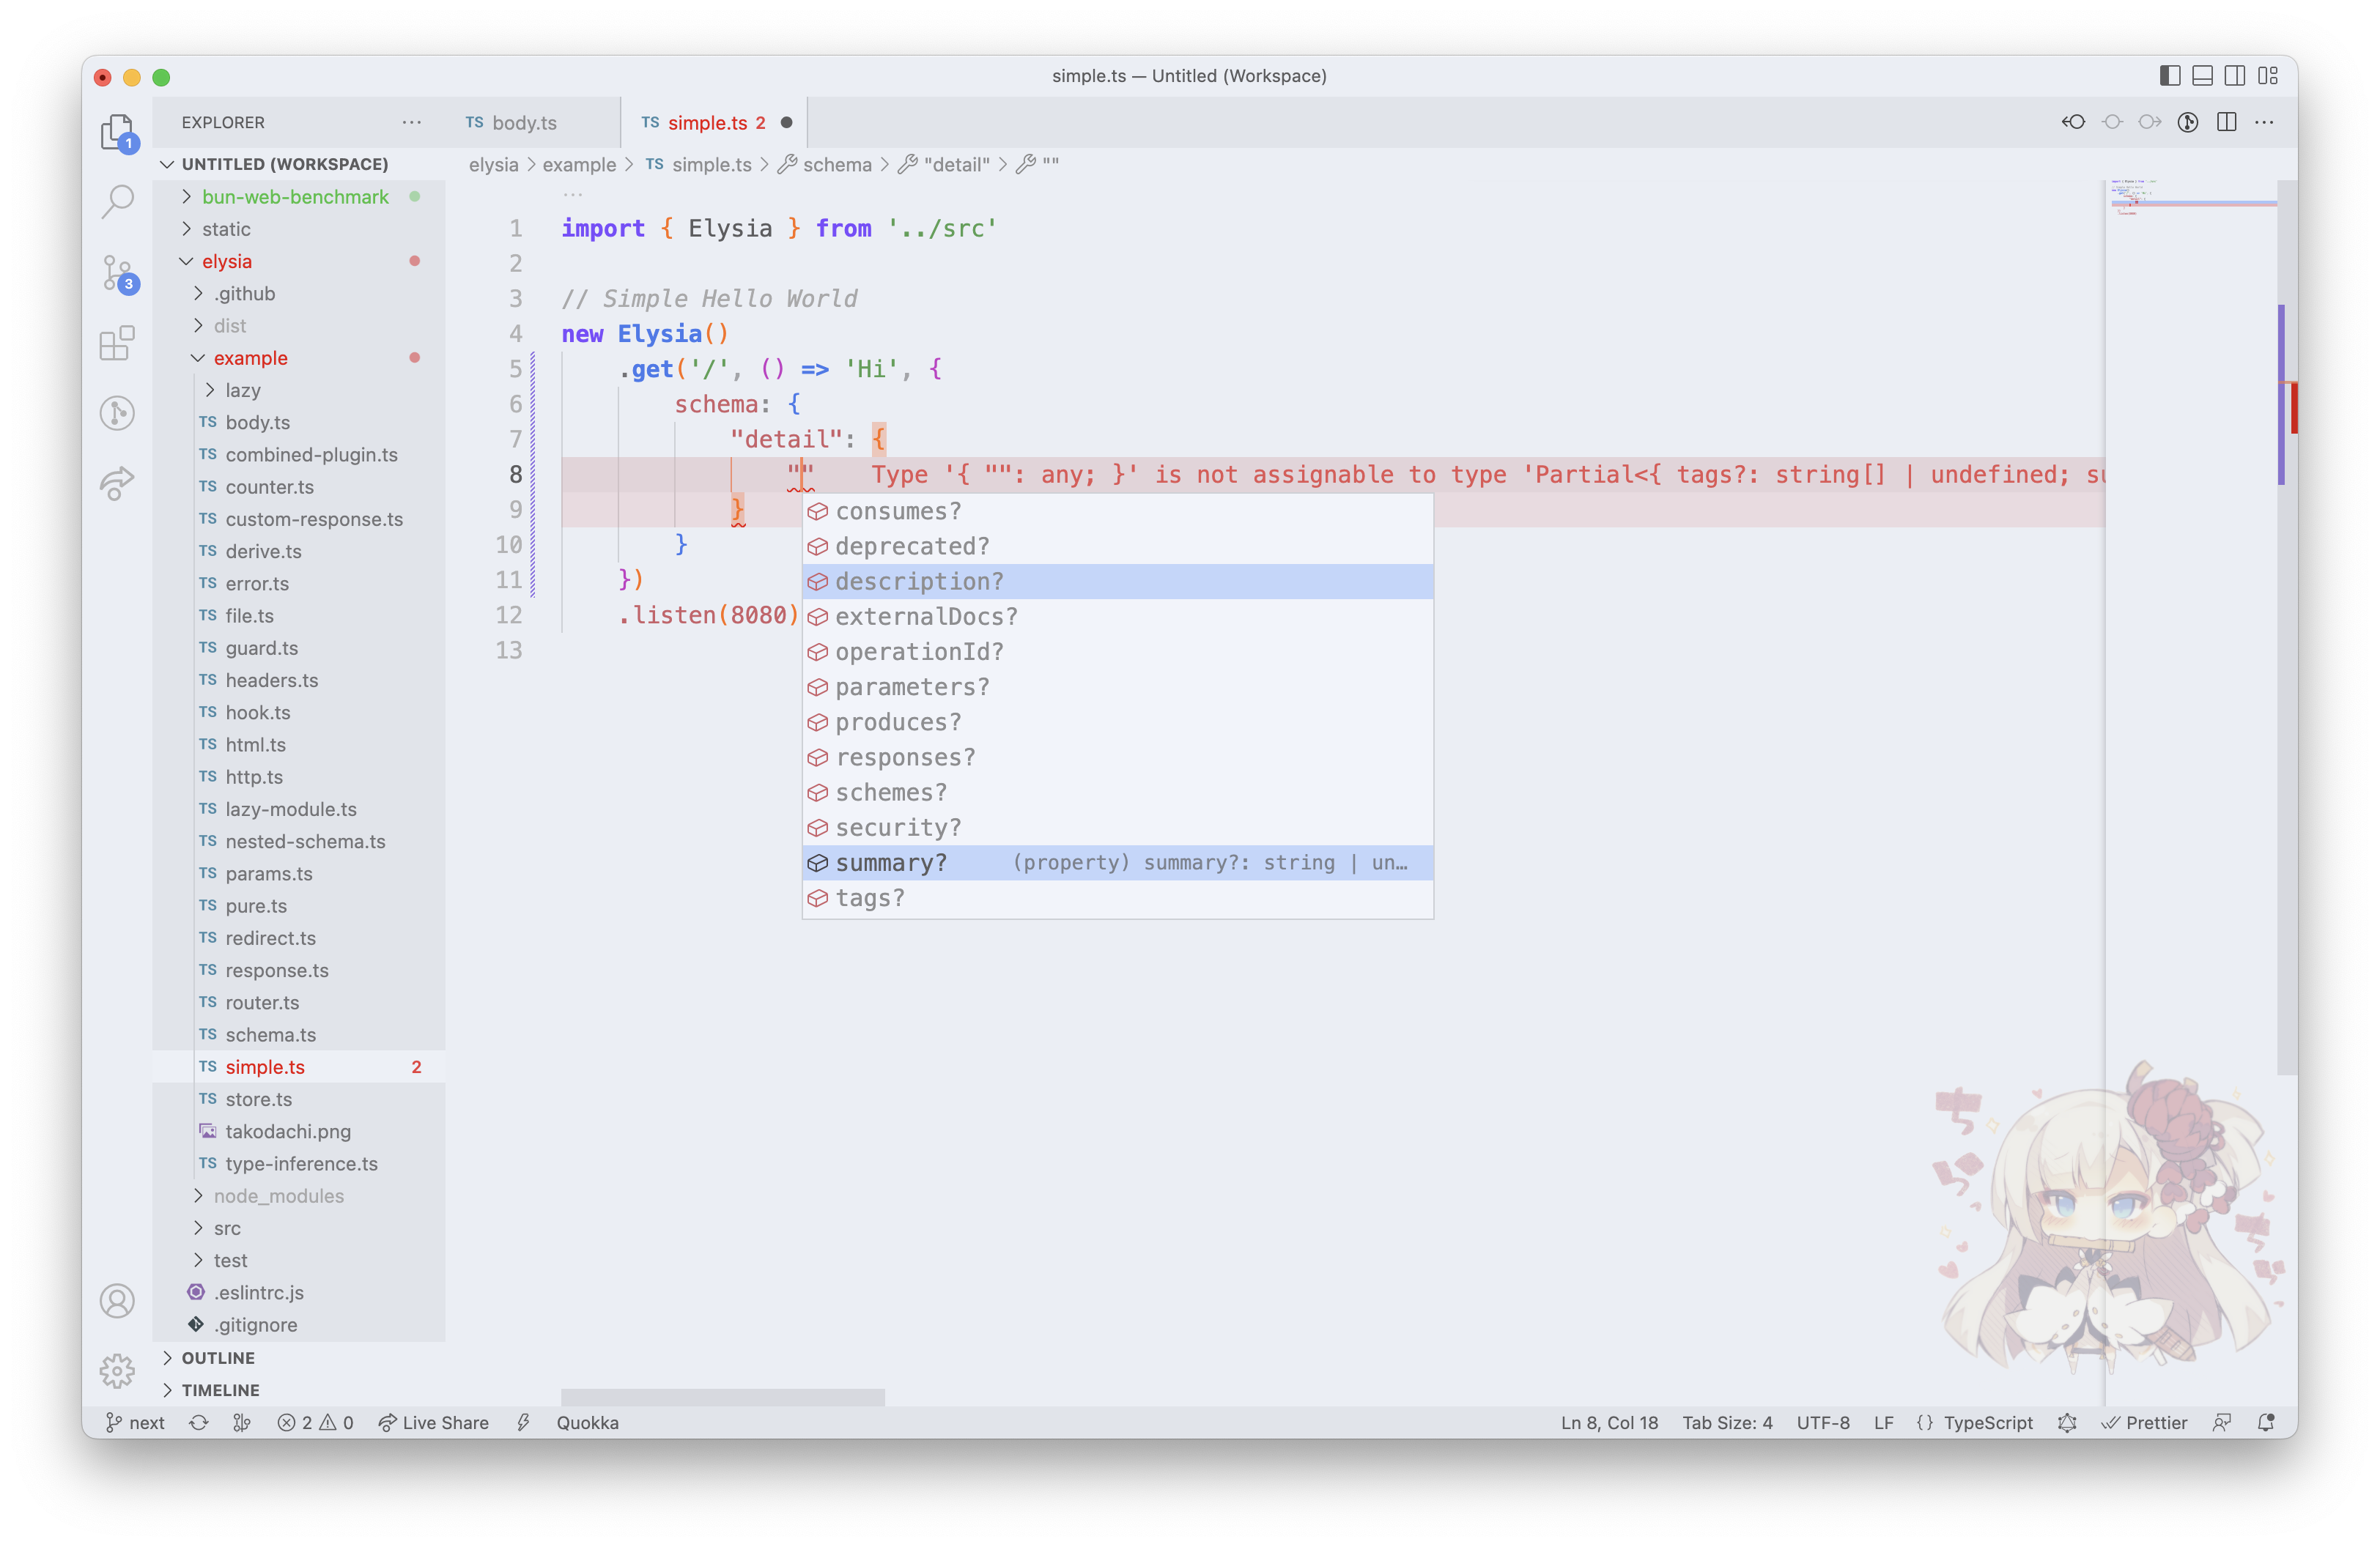Click the status bar icon left of Prettier
The image size is (2380, 1547).
(x=2067, y=1422)
